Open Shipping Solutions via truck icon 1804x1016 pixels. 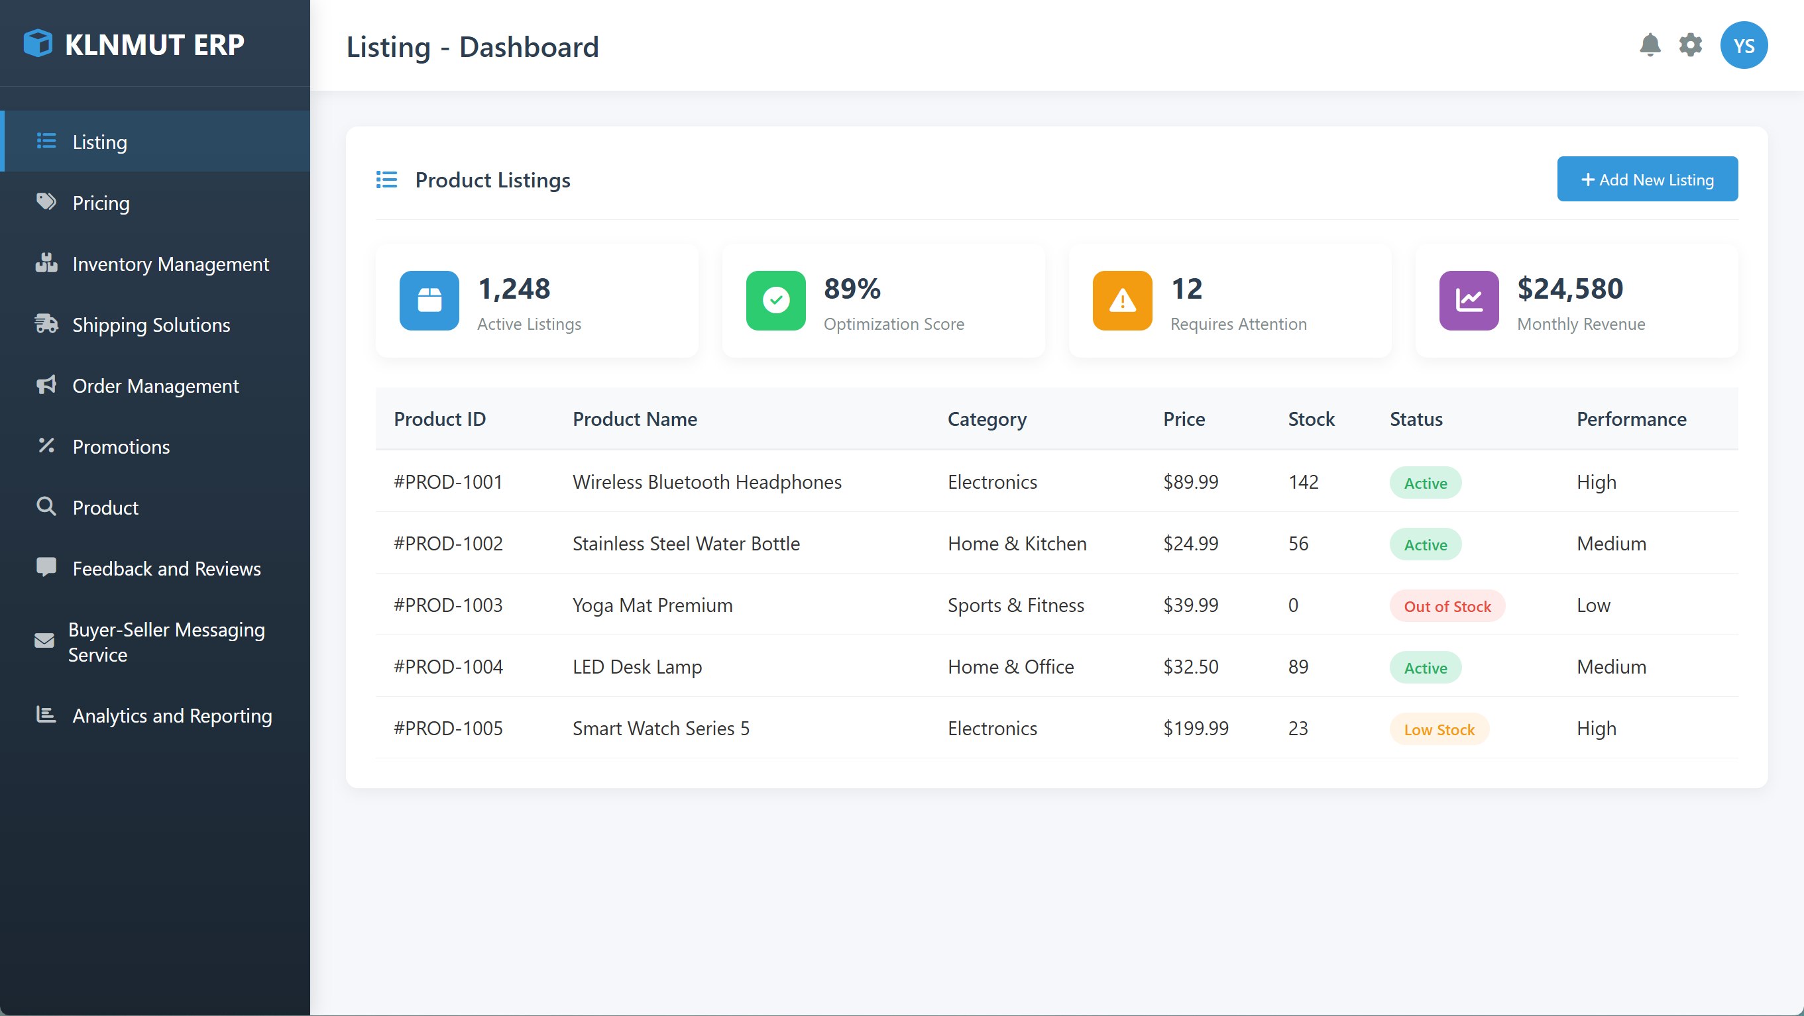coord(46,324)
